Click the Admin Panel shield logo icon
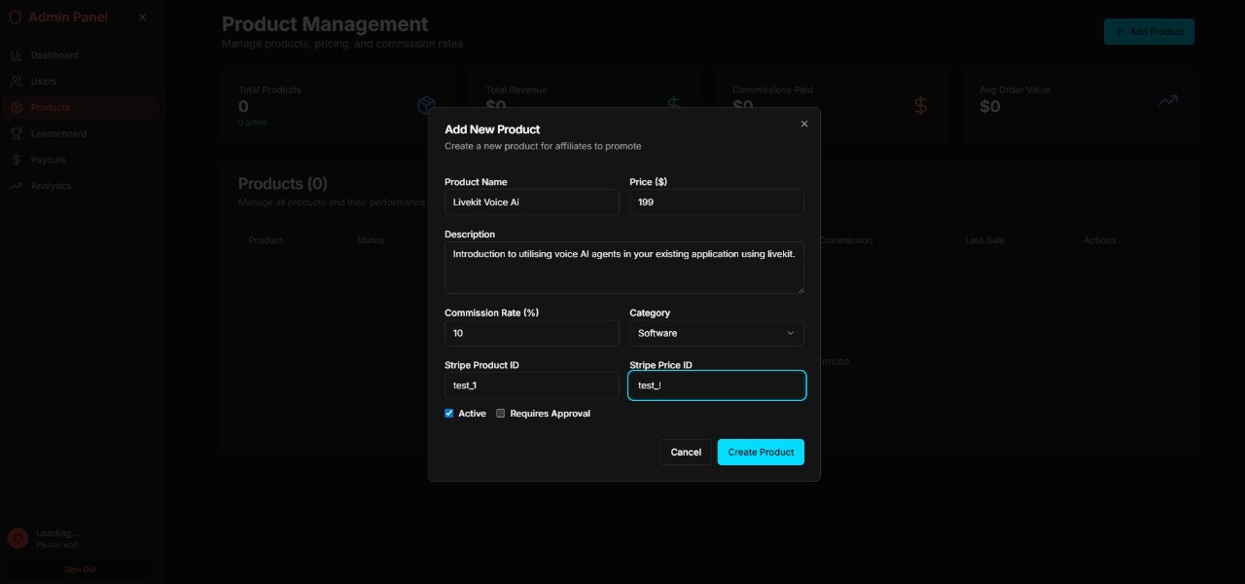Screen dimensions: 1245x584 (15, 18)
